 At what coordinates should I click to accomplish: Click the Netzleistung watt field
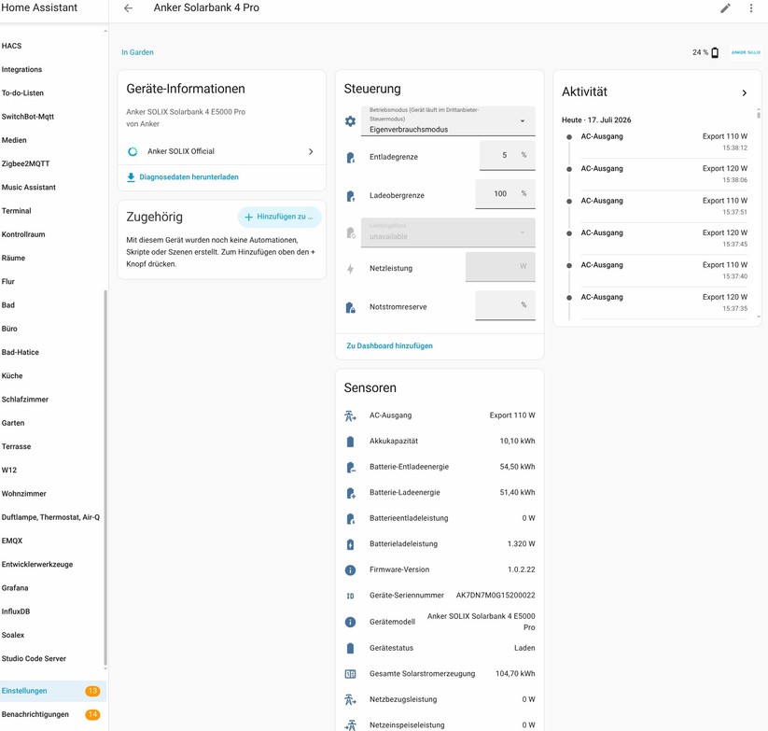[x=500, y=266]
